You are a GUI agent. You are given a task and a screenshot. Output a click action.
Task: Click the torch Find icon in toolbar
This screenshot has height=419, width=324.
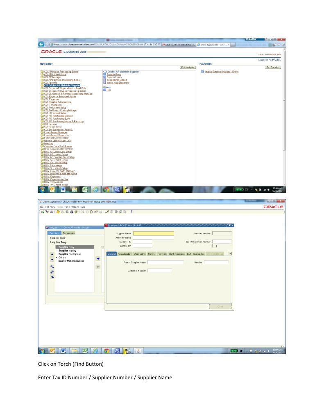pos(47,212)
